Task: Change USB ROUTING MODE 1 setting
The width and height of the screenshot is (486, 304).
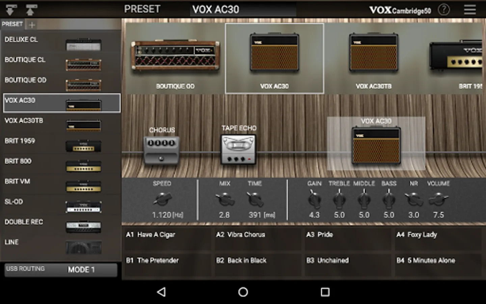Action: [61, 270]
